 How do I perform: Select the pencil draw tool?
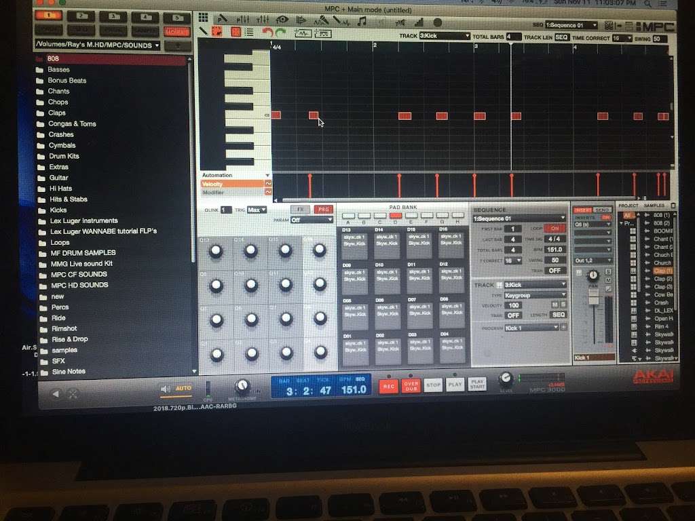204,31
